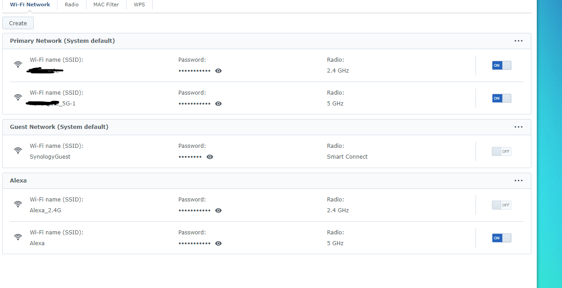The width and height of the screenshot is (562, 288).
Task: Open the options menu for Primary Network
Action: (518, 41)
